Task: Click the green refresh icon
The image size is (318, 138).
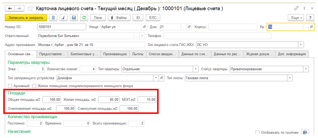Action: coord(84,18)
